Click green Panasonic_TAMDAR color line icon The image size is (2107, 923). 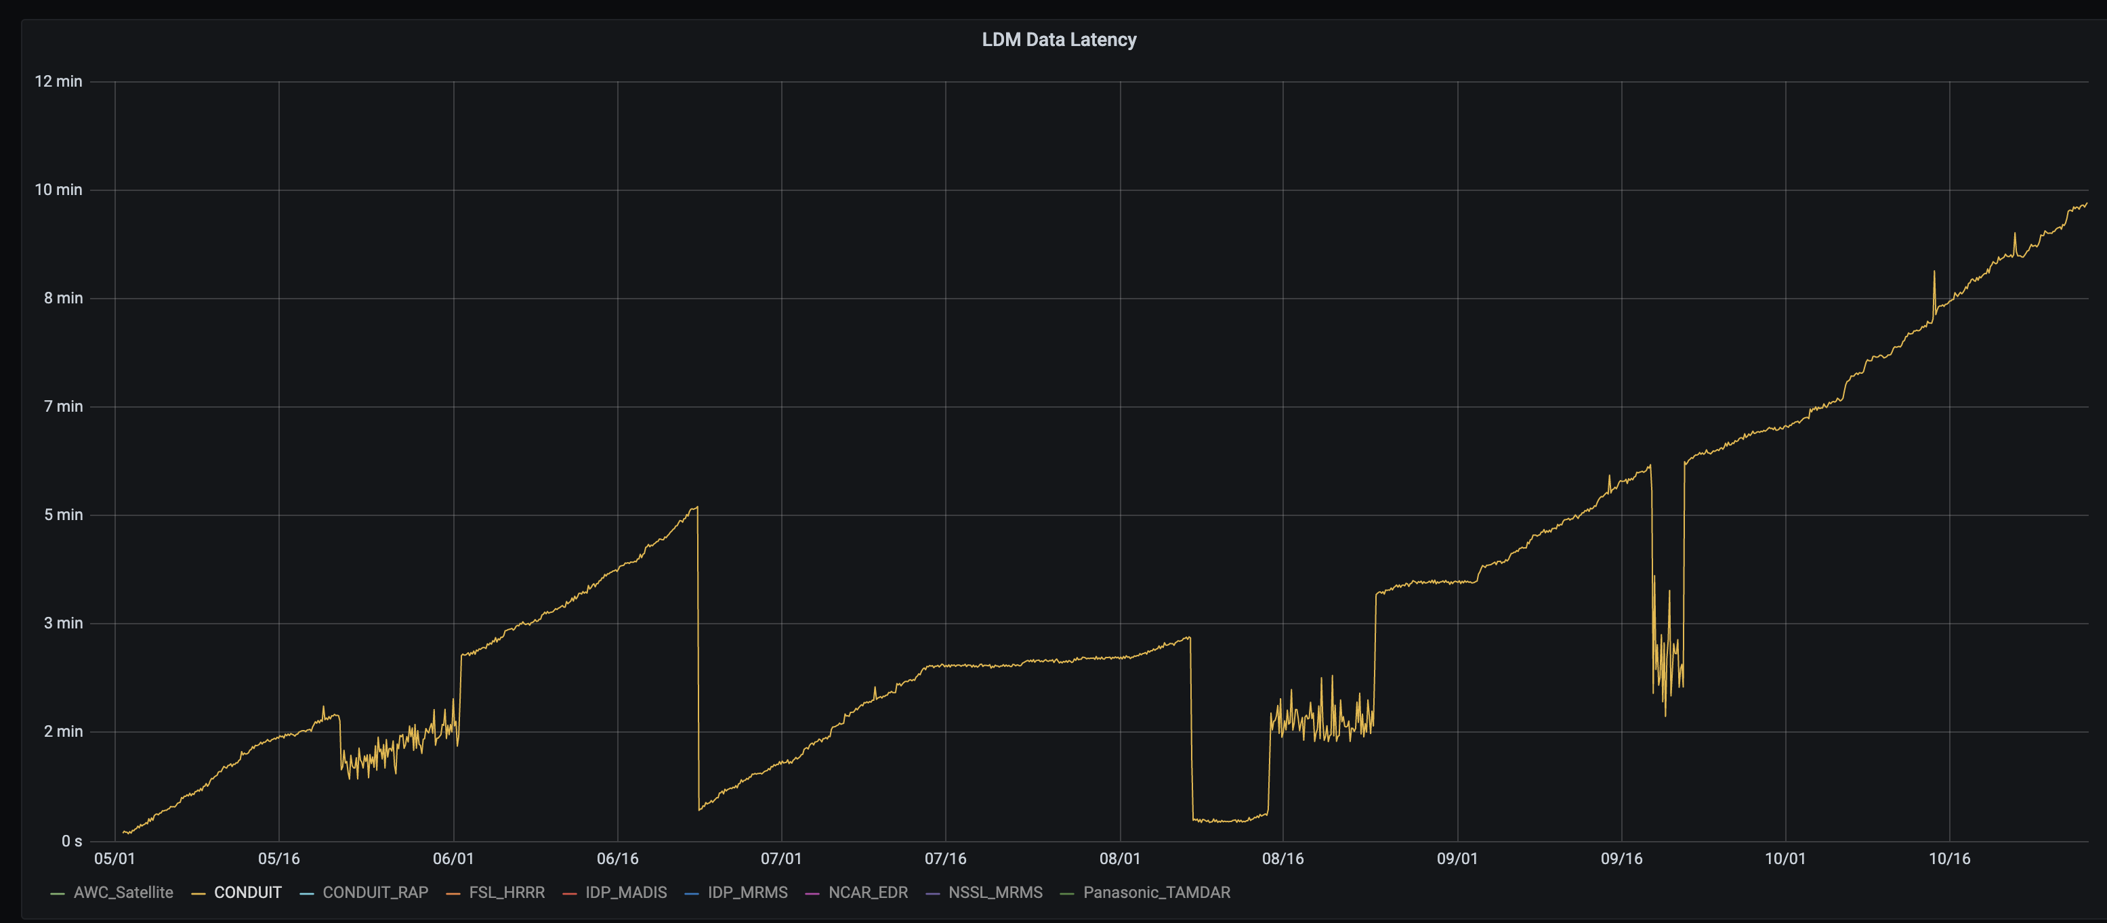[1066, 894]
